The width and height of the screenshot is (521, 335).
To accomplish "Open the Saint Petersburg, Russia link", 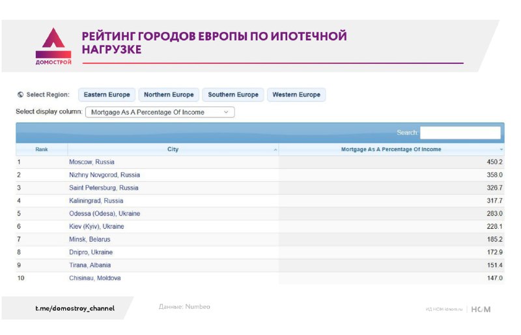I will (x=104, y=188).
